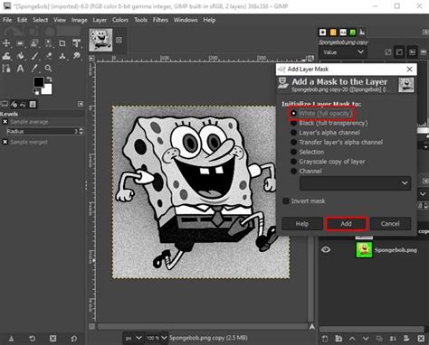Click the Cancel button in dialog
This screenshot has height=345, width=429.
coord(390,224)
